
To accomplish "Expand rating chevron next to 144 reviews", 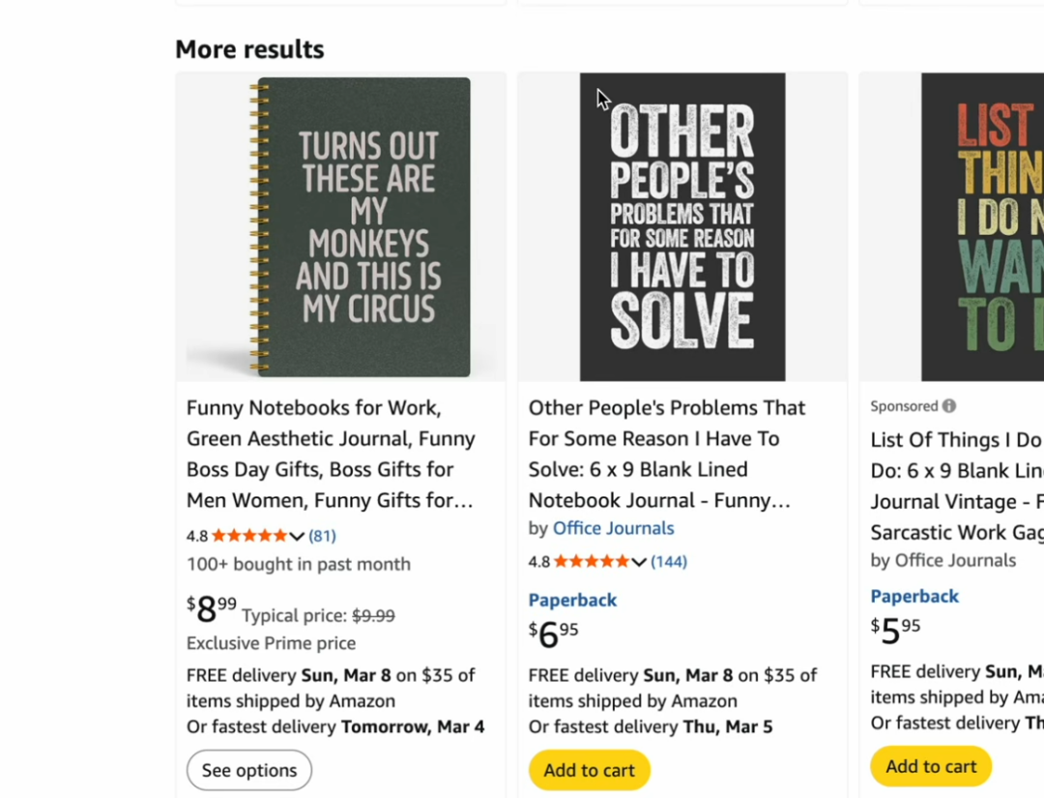I will pyautogui.click(x=639, y=562).
